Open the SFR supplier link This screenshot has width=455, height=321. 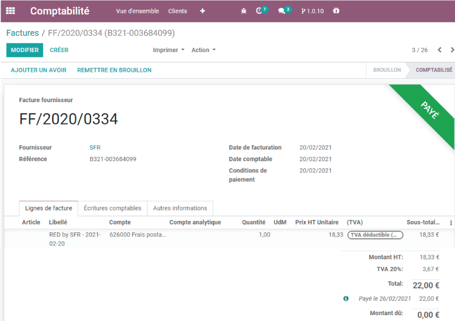[x=95, y=147]
